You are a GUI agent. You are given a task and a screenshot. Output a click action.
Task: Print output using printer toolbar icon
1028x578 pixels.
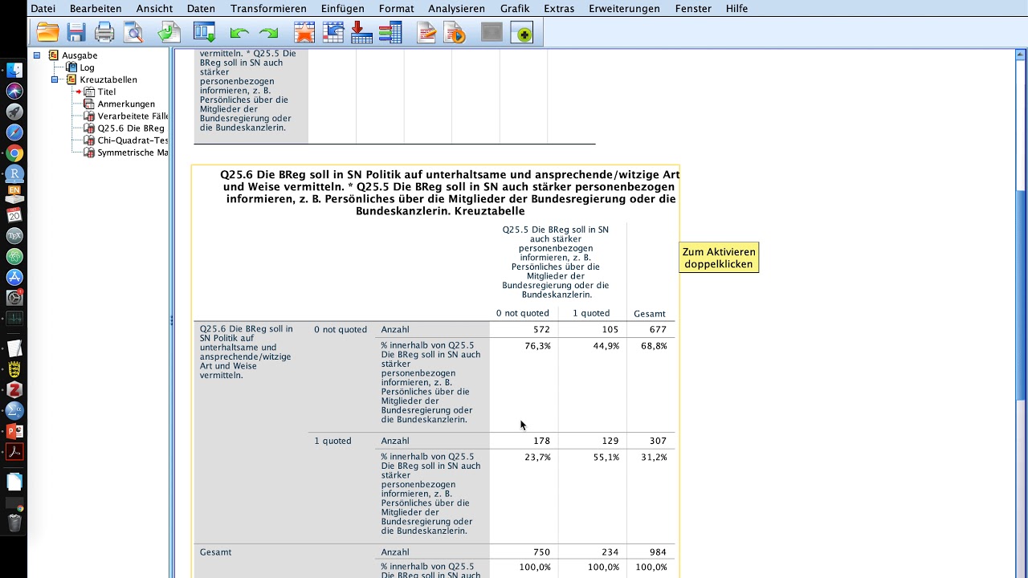(x=104, y=33)
